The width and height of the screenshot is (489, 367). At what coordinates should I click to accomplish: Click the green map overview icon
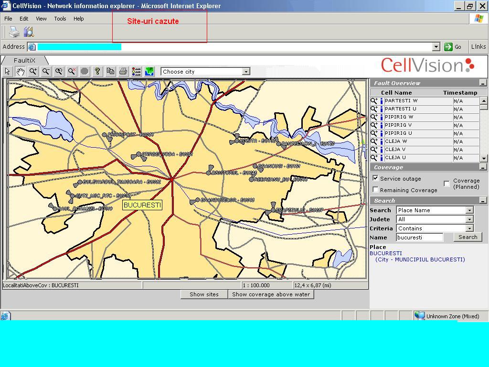click(149, 72)
